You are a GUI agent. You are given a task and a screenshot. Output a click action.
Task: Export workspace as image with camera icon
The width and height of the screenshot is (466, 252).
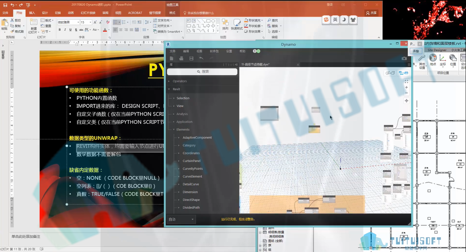(404, 59)
